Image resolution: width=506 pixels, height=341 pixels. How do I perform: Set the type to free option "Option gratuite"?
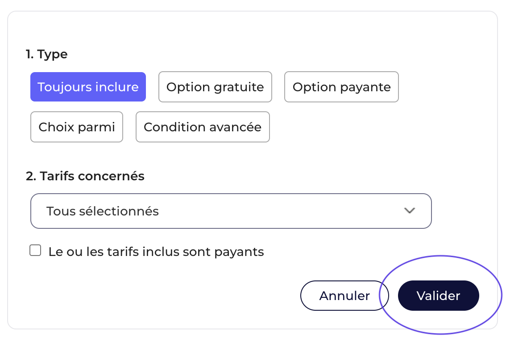215,87
